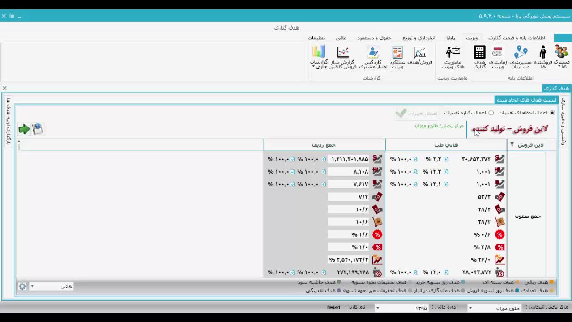Select the فروشنده ها salesperson icon
The width and height of the screenshot is (572, 322).
point(543,53)
